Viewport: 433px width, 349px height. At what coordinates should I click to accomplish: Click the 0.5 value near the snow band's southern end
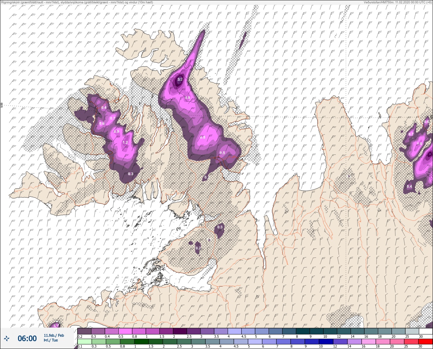tap(222, 153)
